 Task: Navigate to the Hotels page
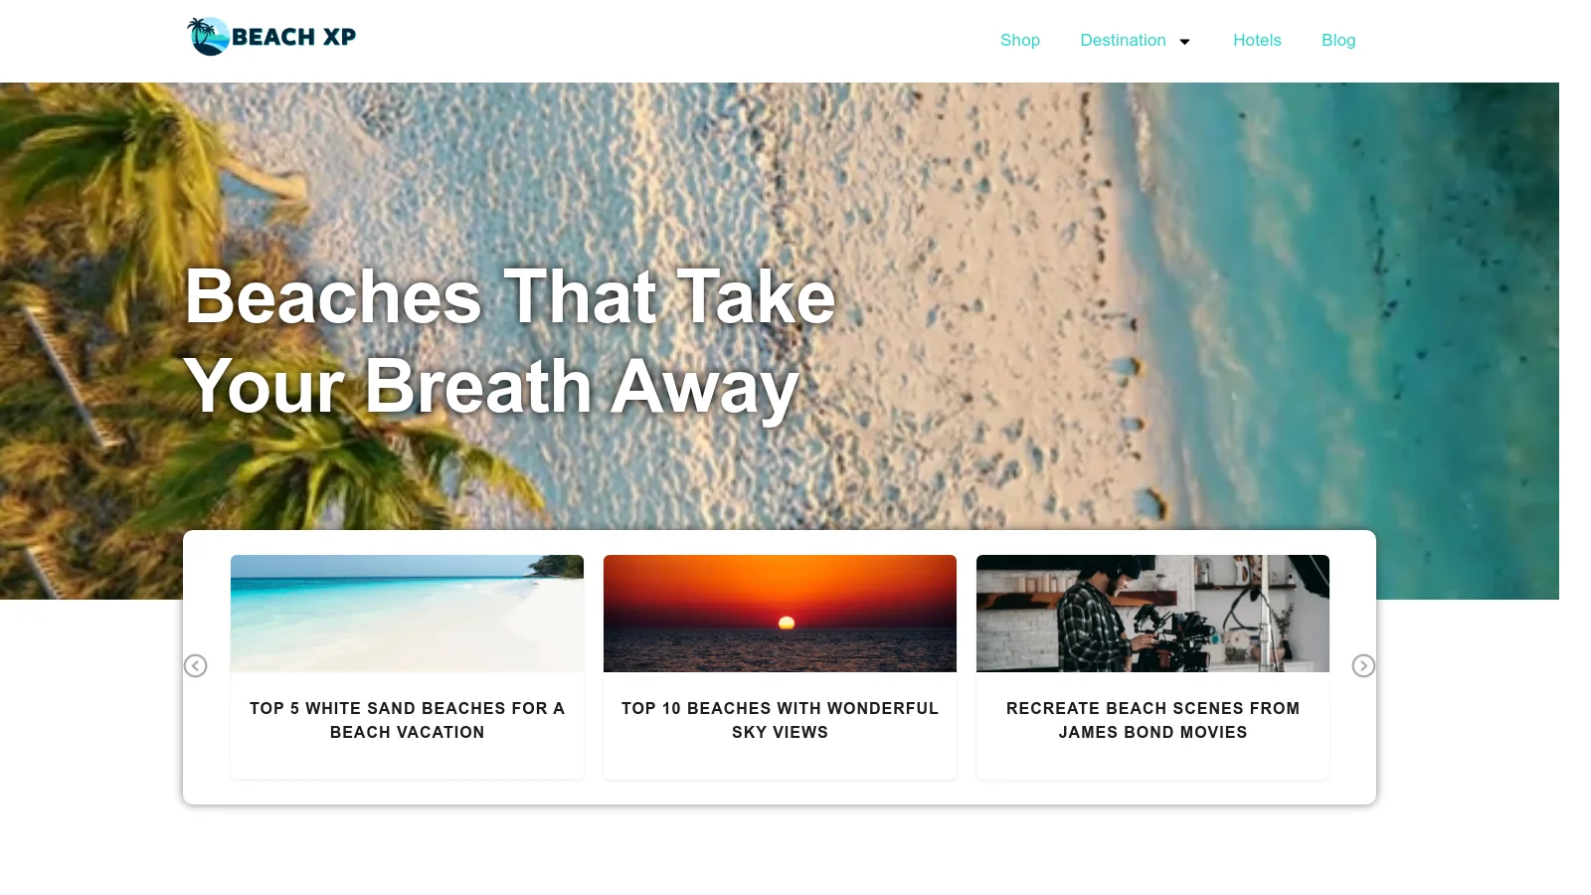tap(1257, 41)
